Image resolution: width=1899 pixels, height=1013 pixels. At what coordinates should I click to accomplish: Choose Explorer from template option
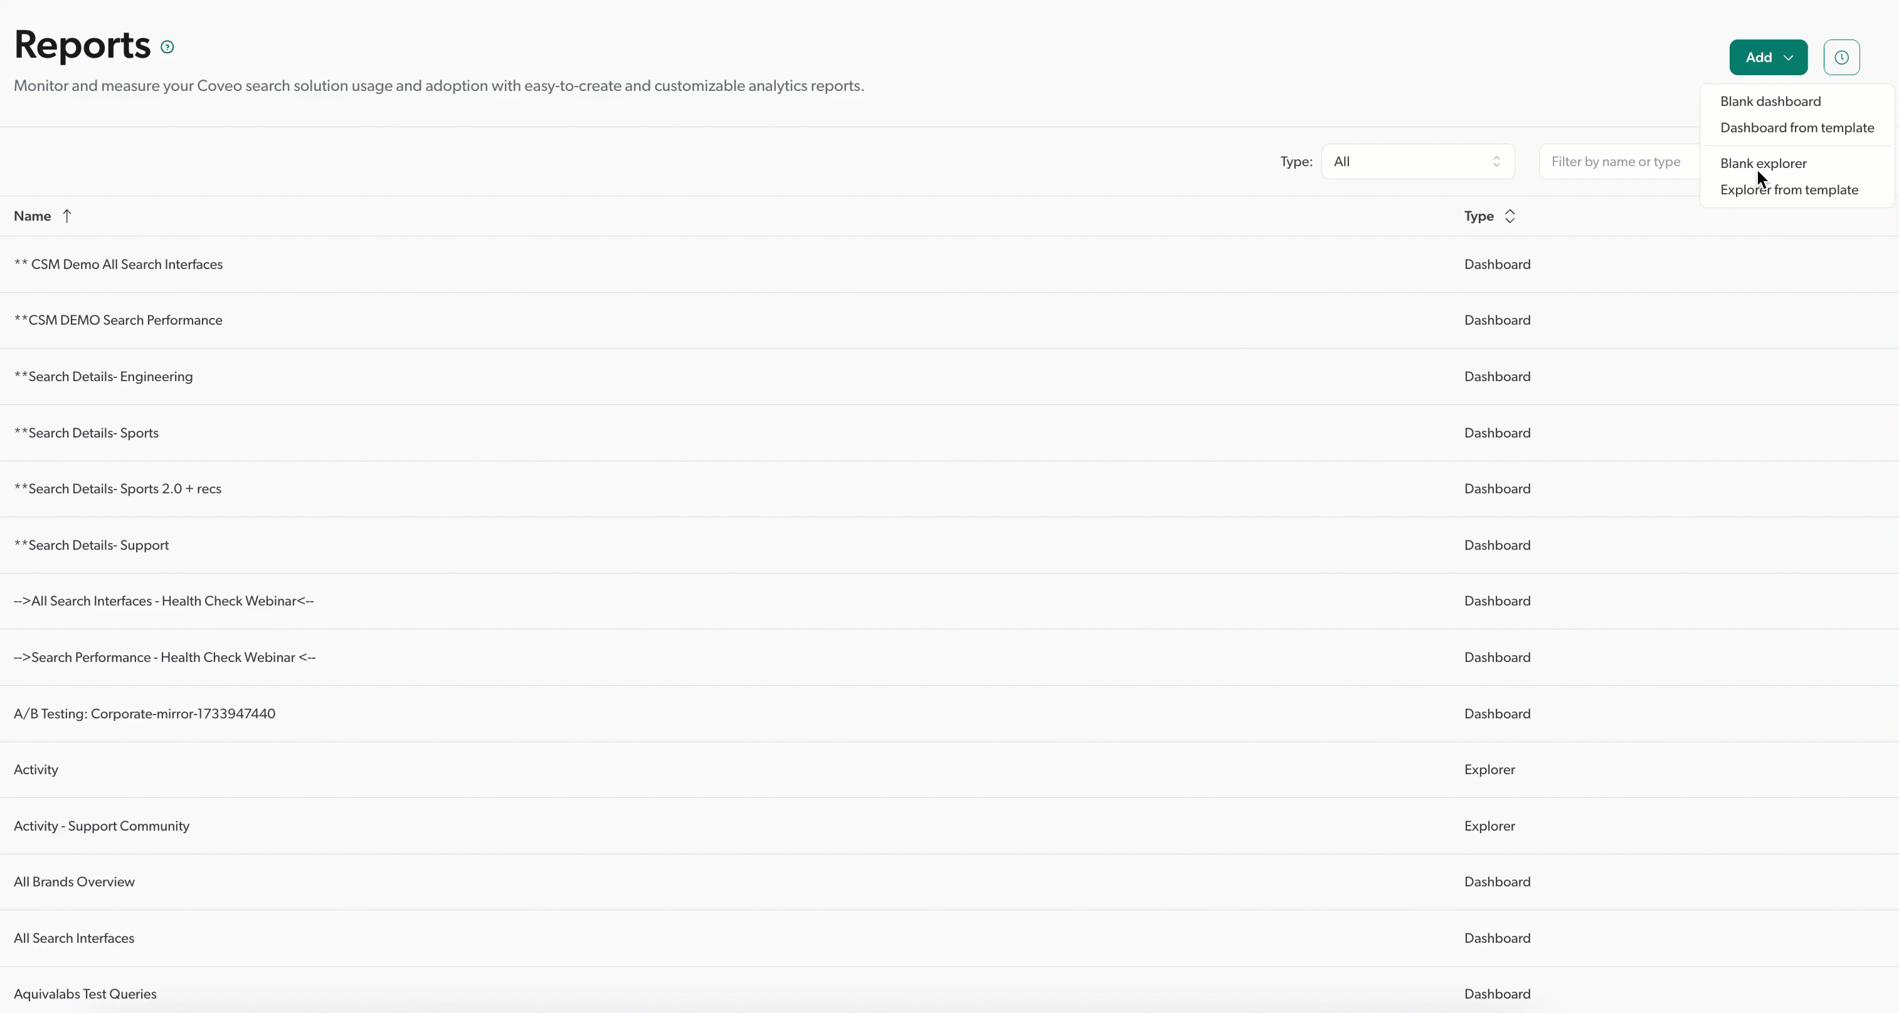click(x=1789, y=189)
